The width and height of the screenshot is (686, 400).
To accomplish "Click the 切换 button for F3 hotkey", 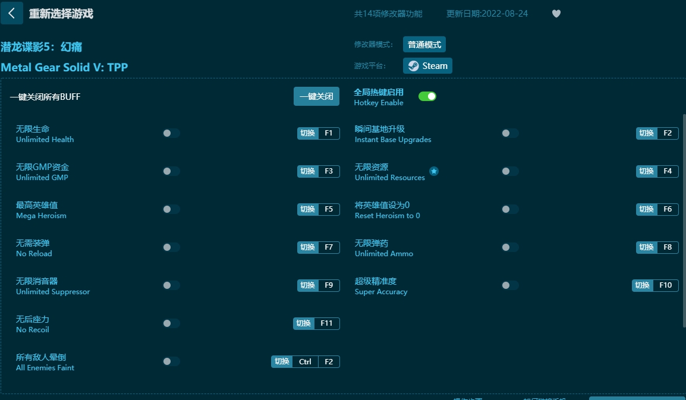I will tap(307, 171).
